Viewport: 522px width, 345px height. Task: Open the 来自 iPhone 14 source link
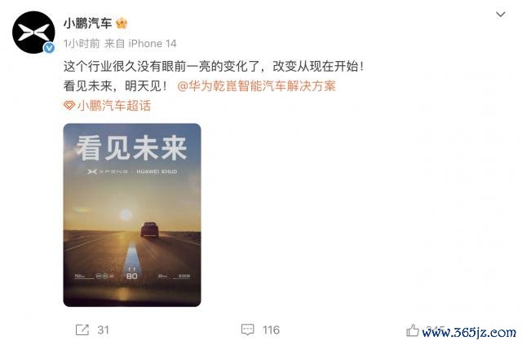click(x=140, y=43)
